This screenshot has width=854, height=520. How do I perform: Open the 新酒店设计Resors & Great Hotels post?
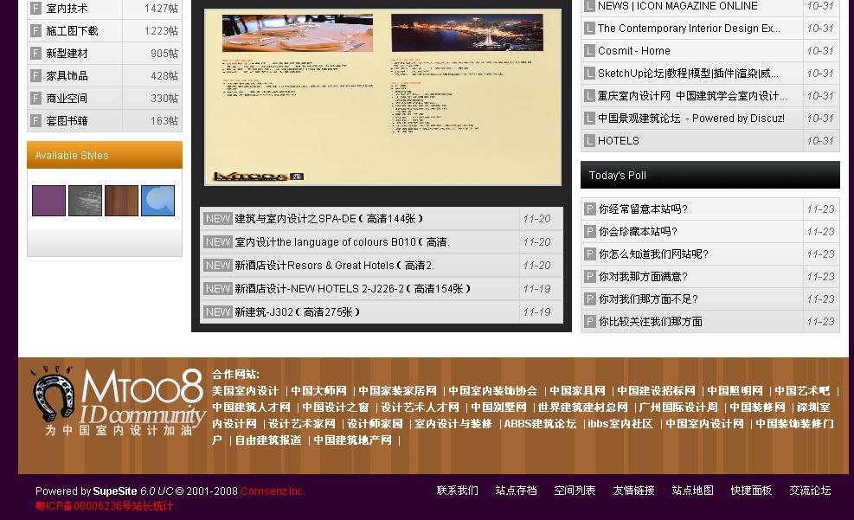coord(334,265)
